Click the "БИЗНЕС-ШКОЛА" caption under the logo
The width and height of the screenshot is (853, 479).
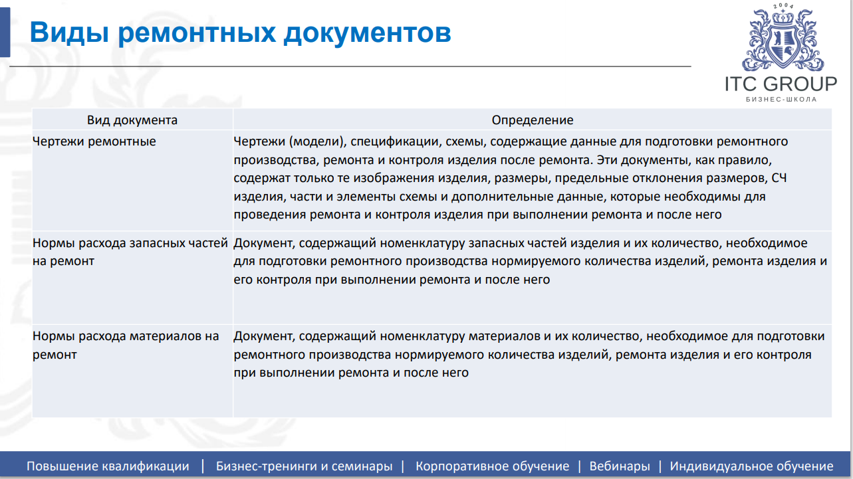pyautogui.click(x=781, y=100)
